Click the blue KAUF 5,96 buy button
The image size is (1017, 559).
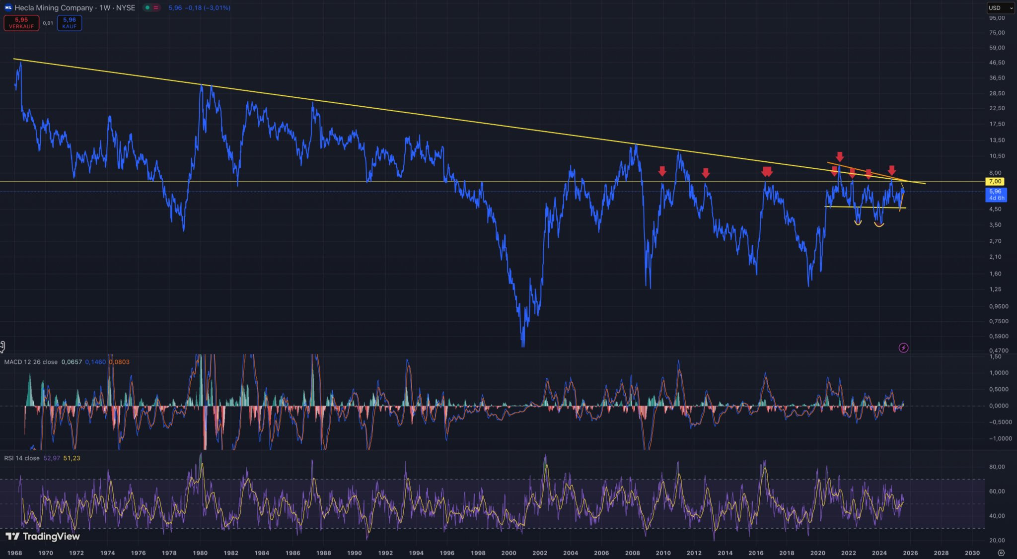(x=70, y=23)
